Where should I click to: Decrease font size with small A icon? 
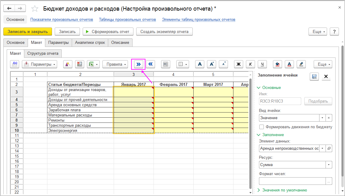pyautogui.click(x=223, y=64)
